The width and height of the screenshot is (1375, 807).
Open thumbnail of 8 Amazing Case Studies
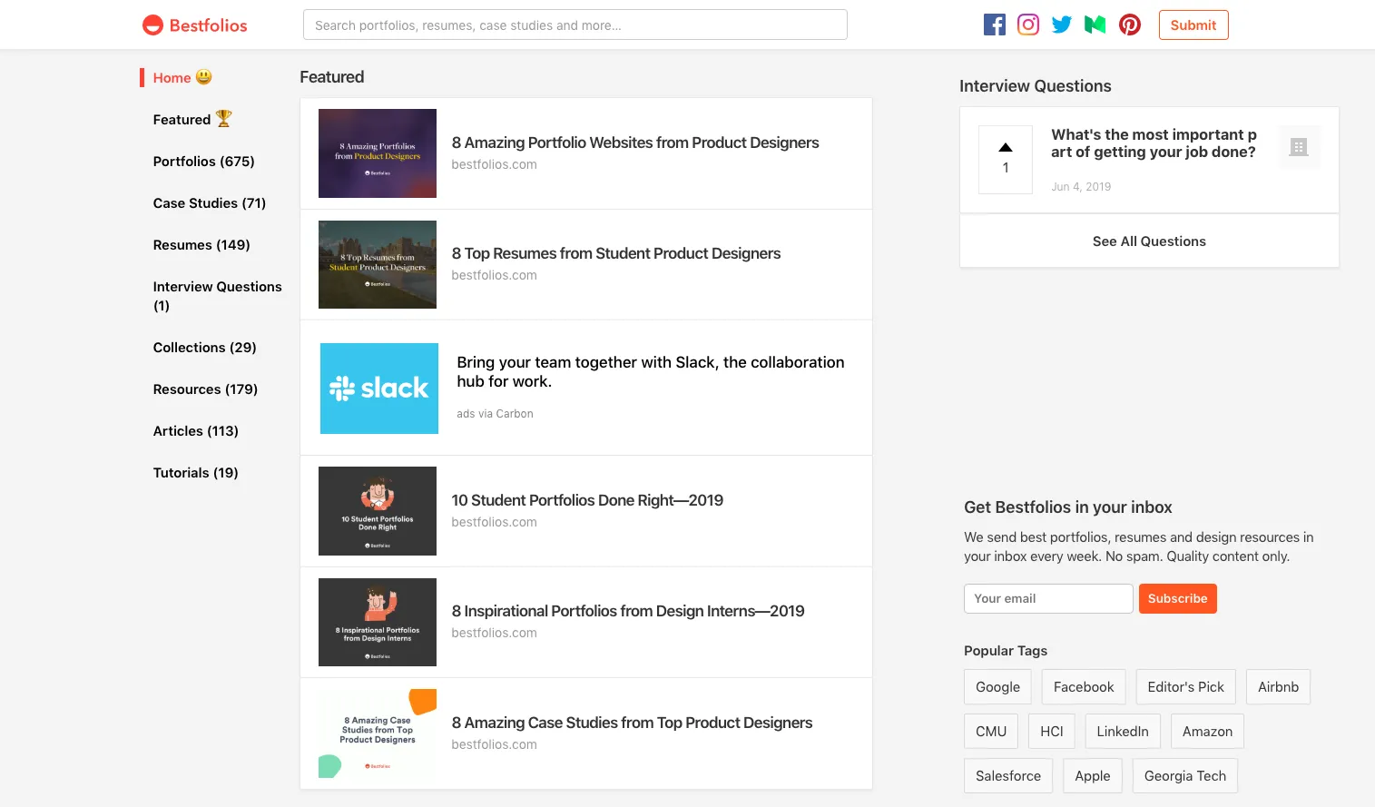[378, 733]
